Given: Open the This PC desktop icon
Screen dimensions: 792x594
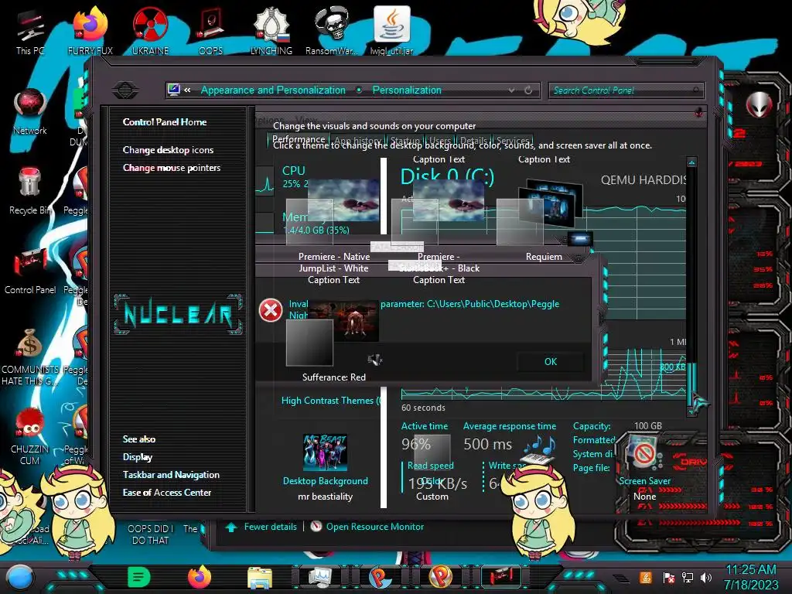Looking at the screenshot, I should point(30,31).
